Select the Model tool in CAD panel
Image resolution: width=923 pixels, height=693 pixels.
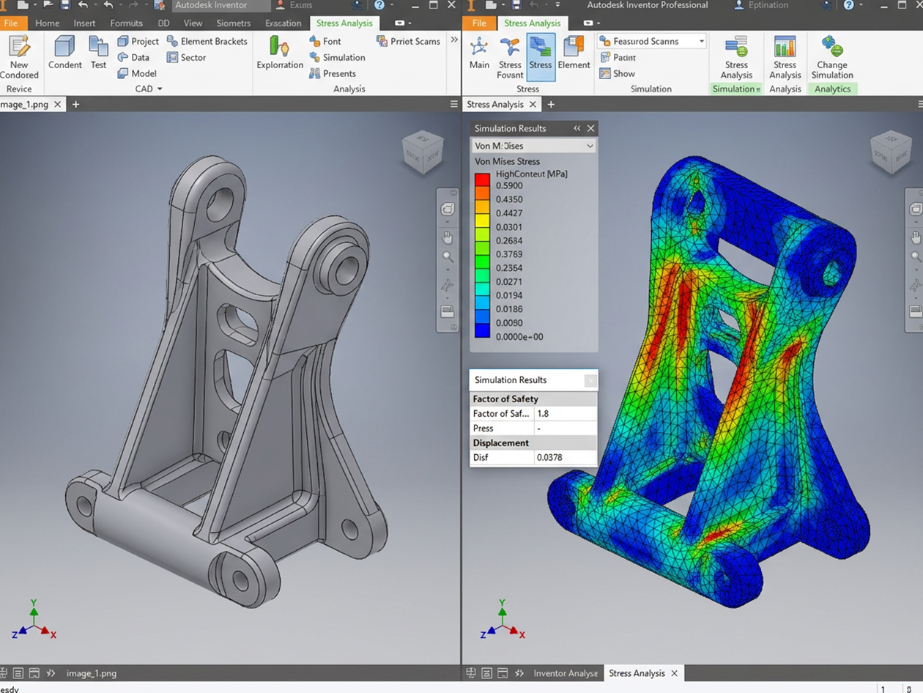137,73
